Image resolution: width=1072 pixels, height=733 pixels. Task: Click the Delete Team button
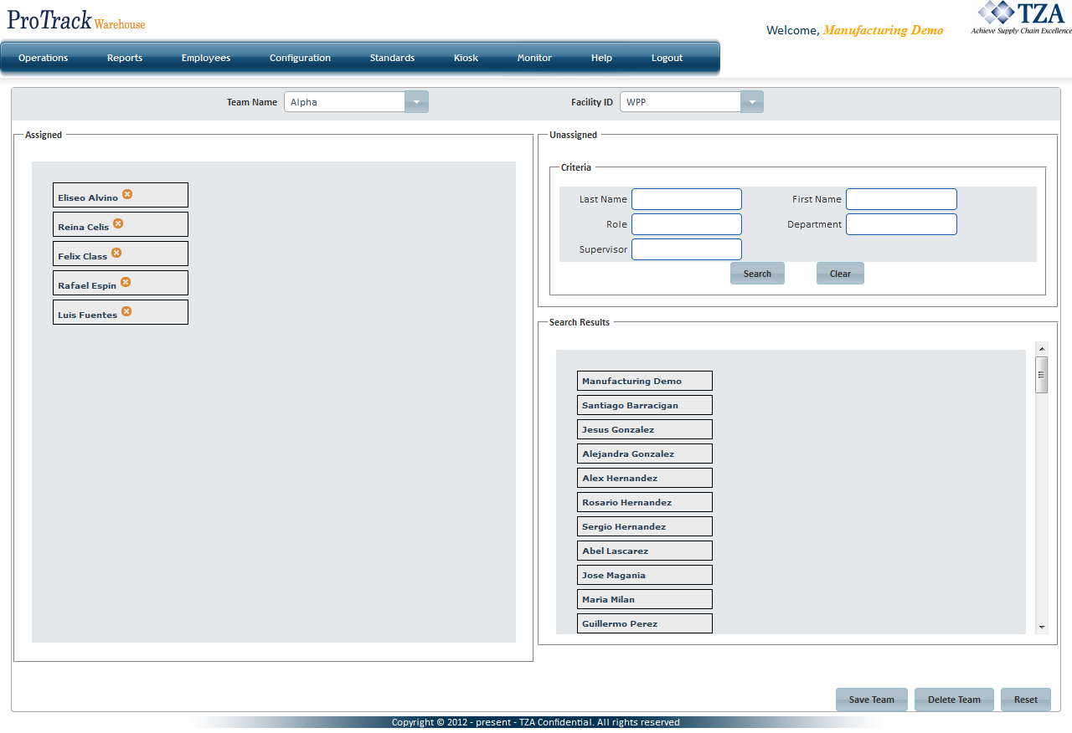[953, 700]
